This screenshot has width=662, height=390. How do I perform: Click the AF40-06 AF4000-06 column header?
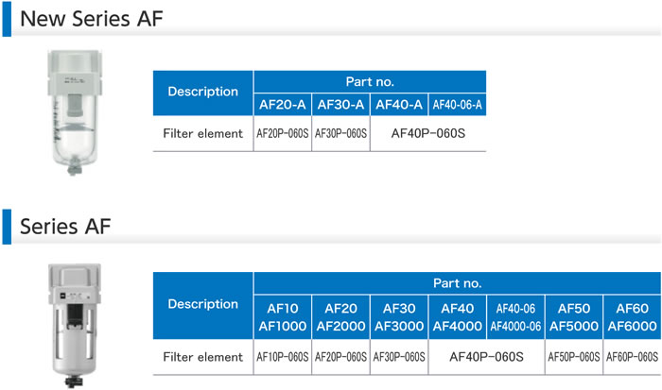(x=515, y=316)
